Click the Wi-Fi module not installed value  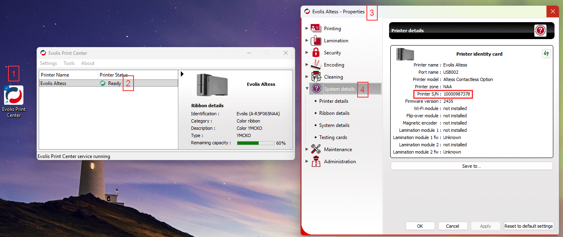[455, 108]
